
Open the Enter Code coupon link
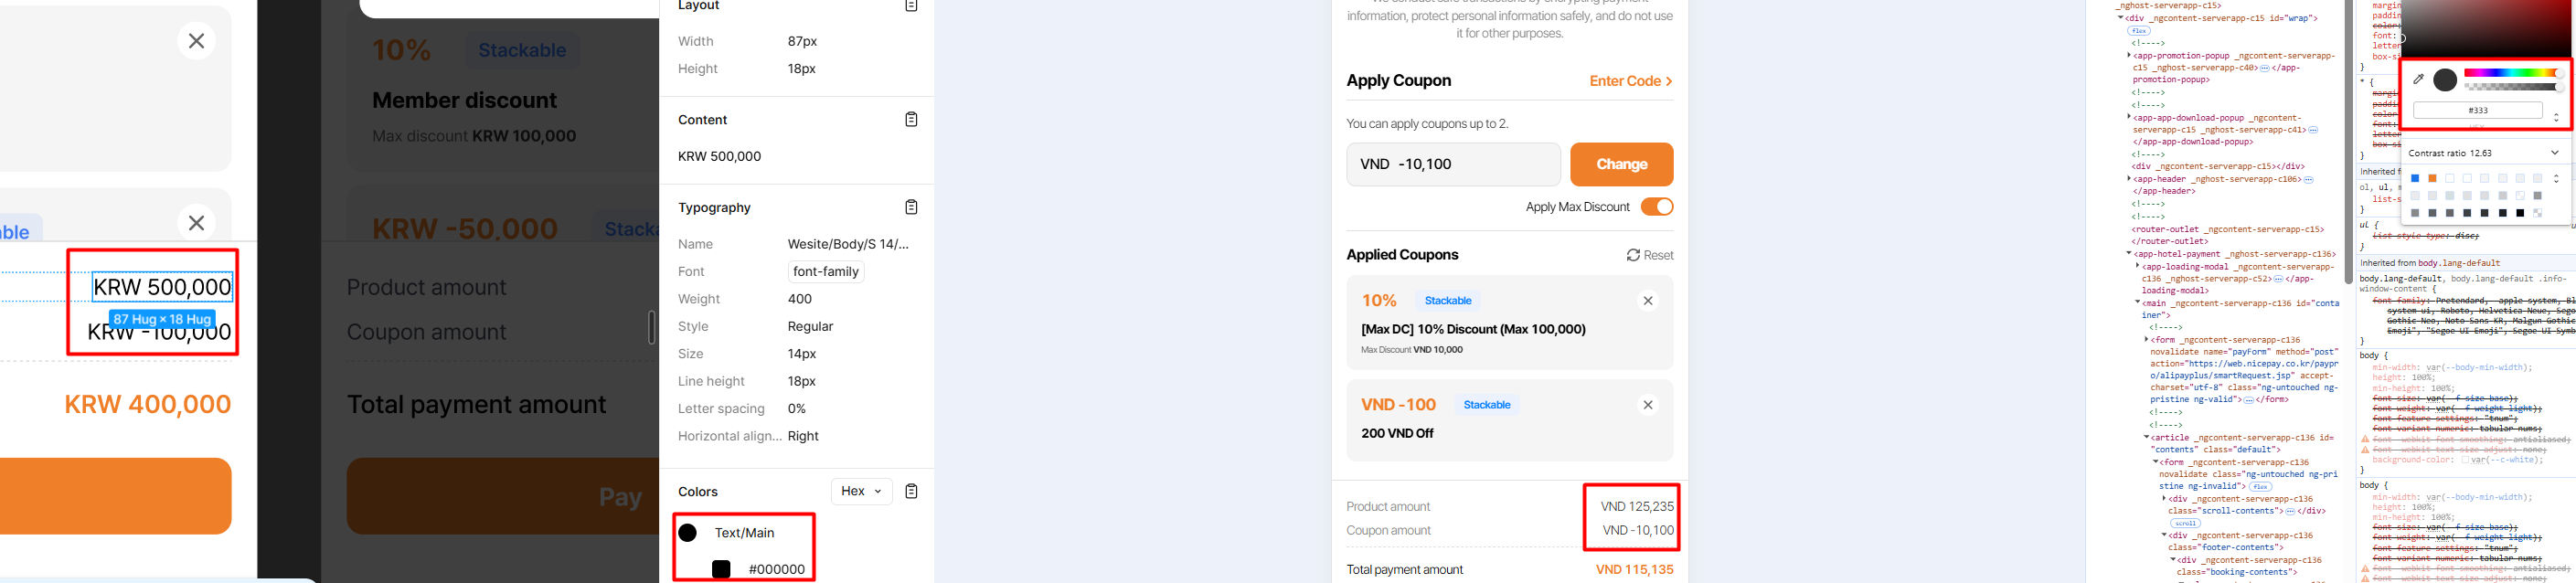click(x=1630, y=81)
